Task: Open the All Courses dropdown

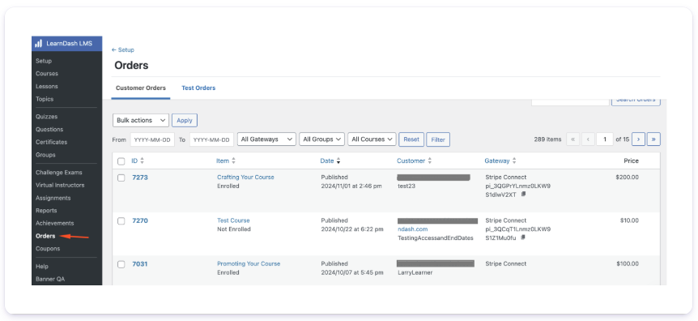Action: pyautogui.click(x=372, y=139)
